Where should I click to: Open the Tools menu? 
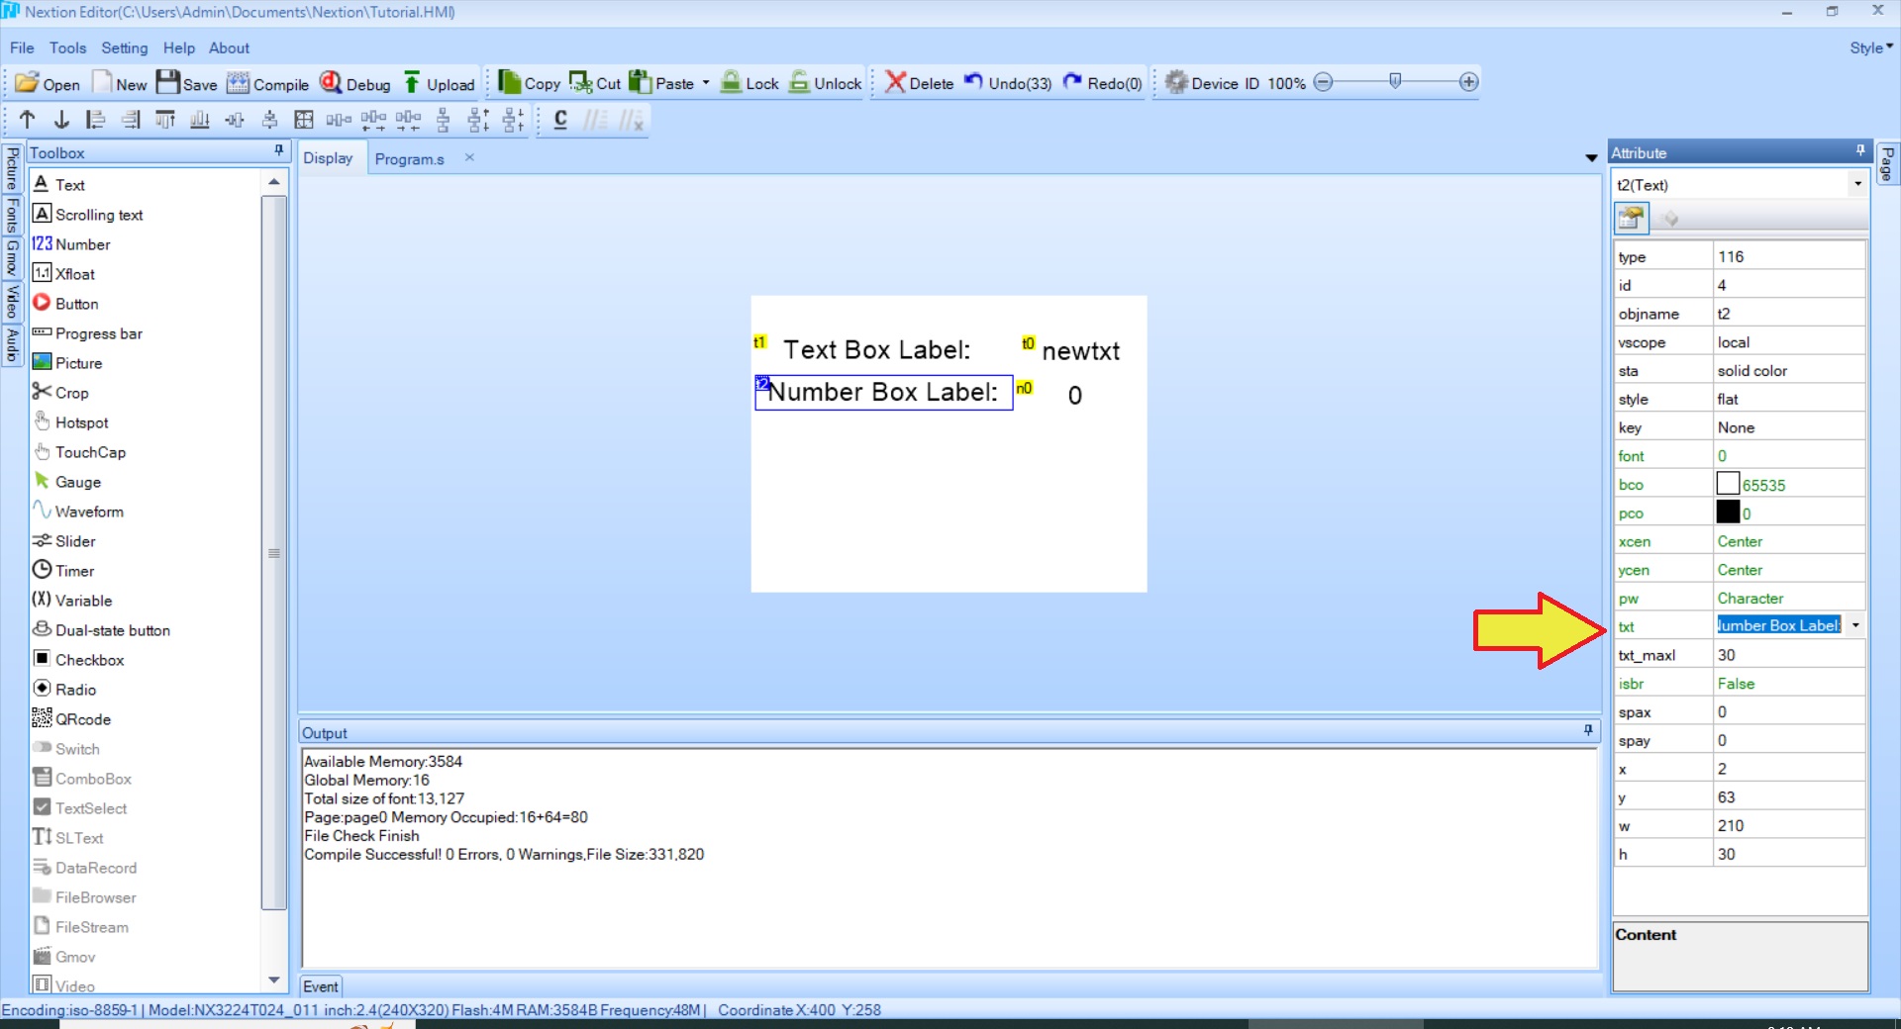click(68, 47)
